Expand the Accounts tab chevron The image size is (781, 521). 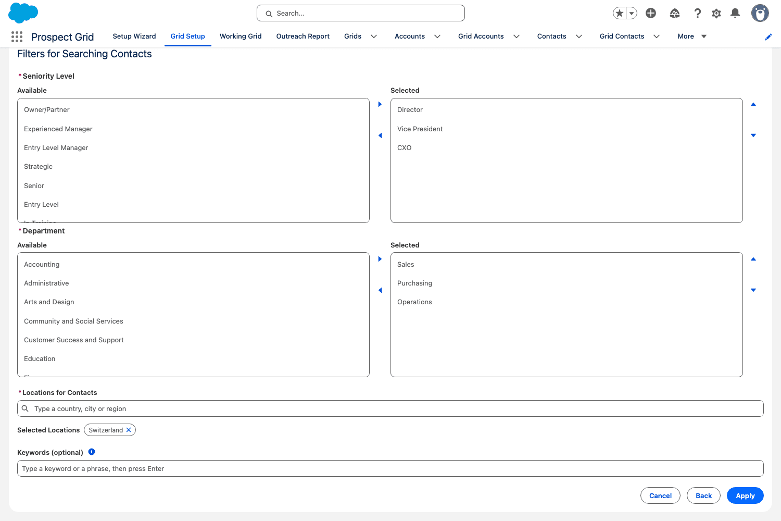click(x=437, y=36)
